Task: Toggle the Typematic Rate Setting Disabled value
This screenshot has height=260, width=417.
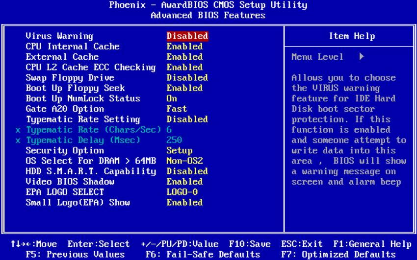Action: tap(187, 119)
